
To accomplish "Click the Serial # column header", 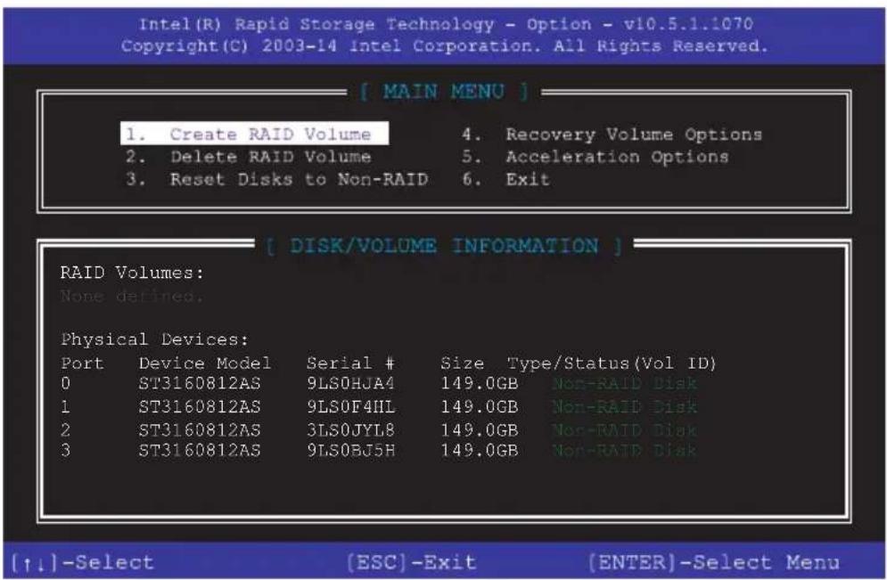I will [350, 363].
